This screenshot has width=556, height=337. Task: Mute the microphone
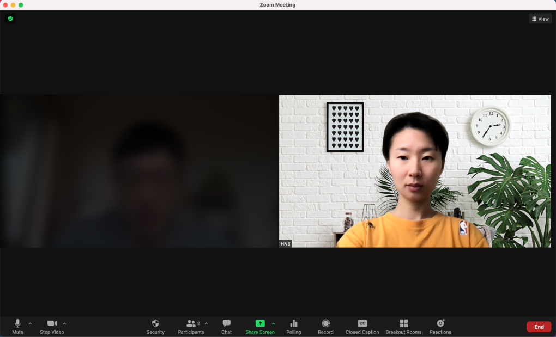[17, 323]
